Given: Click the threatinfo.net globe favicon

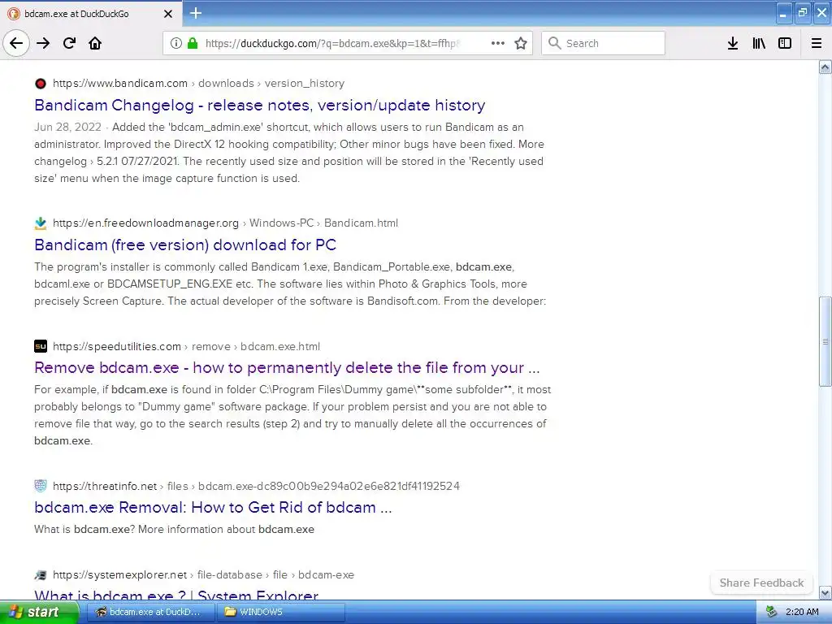Looking at the screenshot, I should coord(41,486).
